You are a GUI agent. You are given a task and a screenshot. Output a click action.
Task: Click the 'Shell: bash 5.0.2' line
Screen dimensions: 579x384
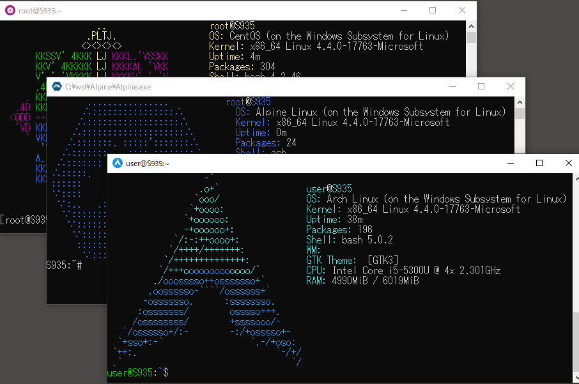(x=350, y=240)
